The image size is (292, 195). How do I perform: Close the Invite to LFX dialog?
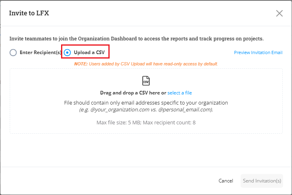point(279,13)
